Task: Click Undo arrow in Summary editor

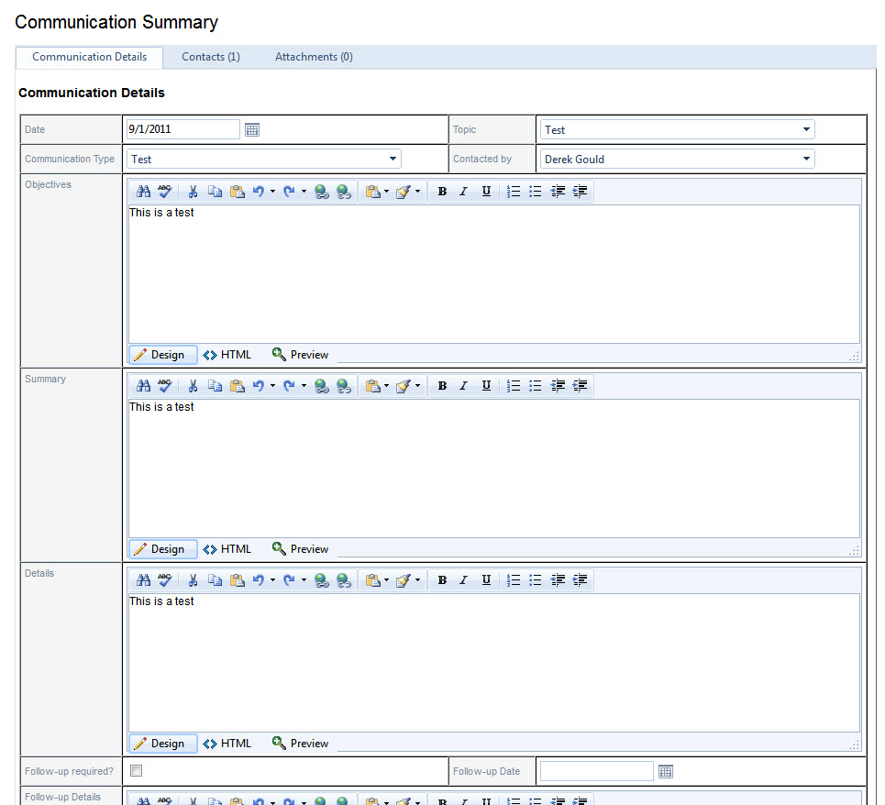Action: 259,386
